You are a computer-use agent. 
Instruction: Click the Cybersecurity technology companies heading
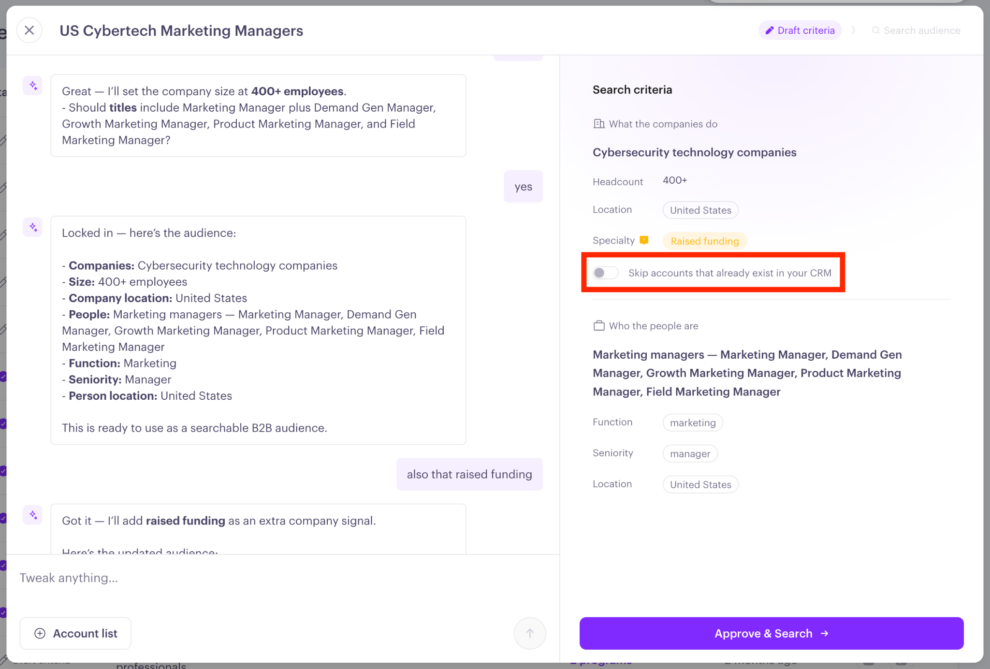(x=694, y=152)
